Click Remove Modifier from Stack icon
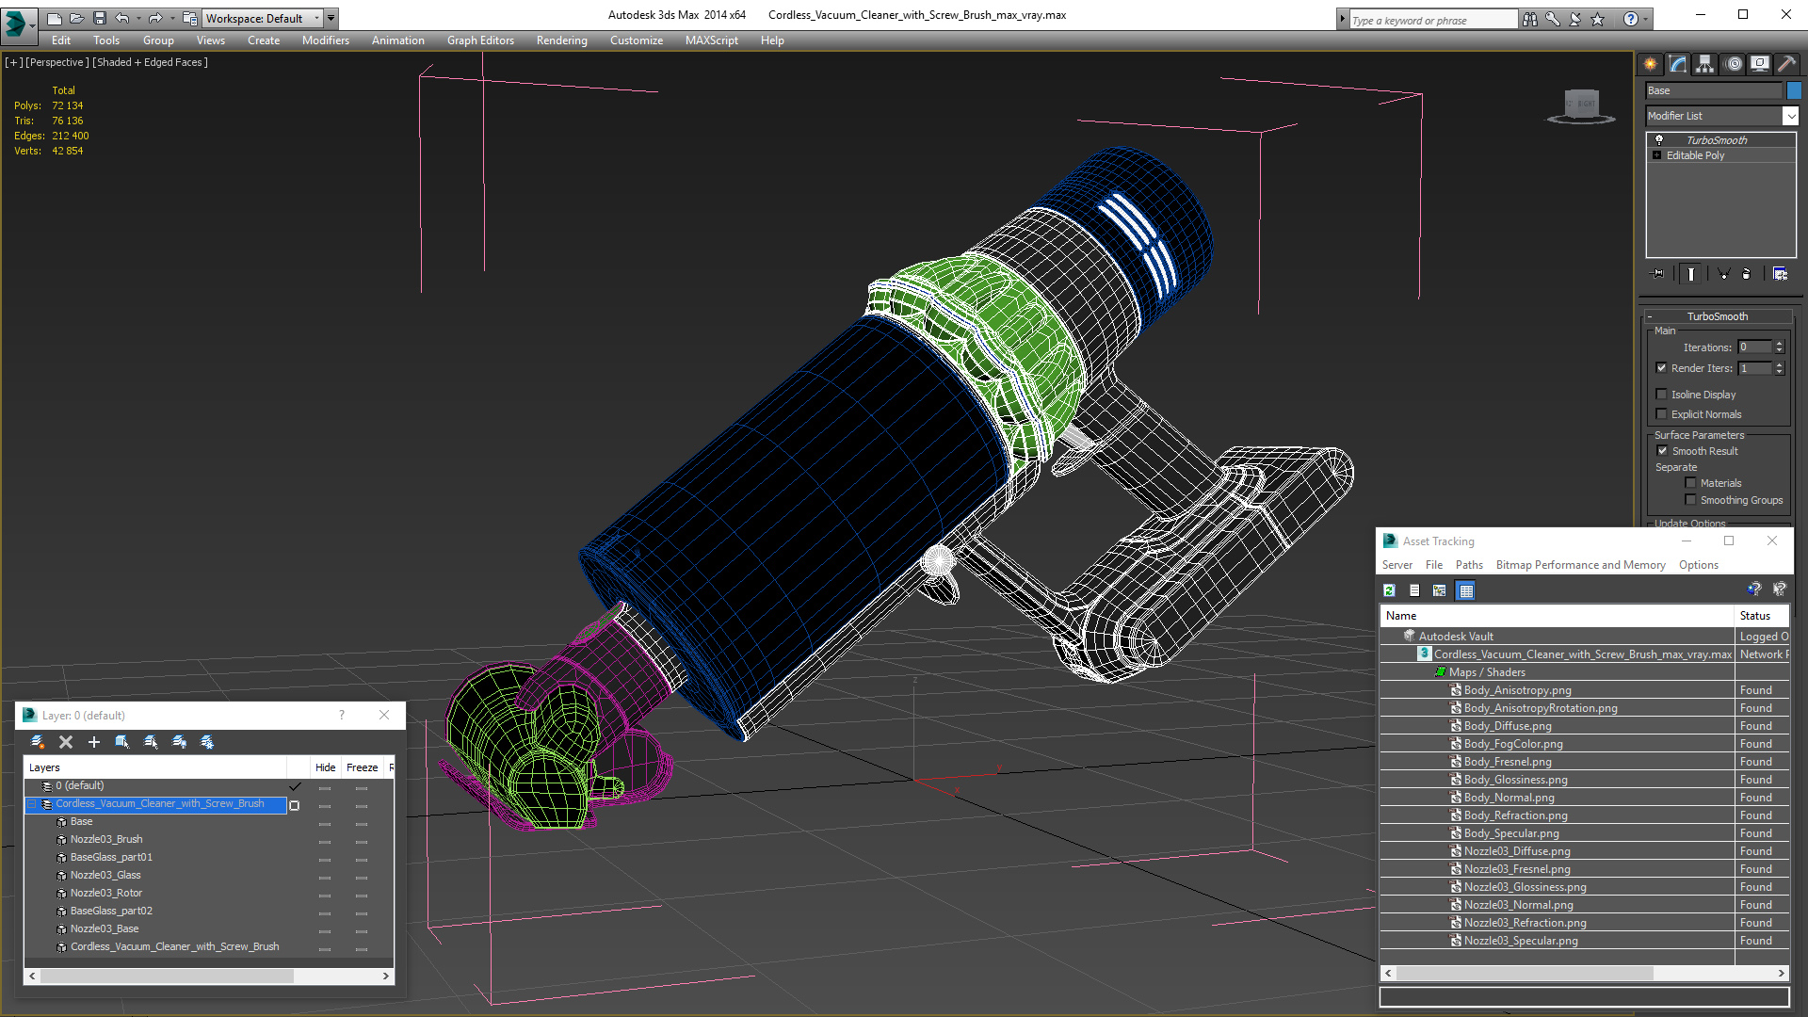 tap(1747, 274)
